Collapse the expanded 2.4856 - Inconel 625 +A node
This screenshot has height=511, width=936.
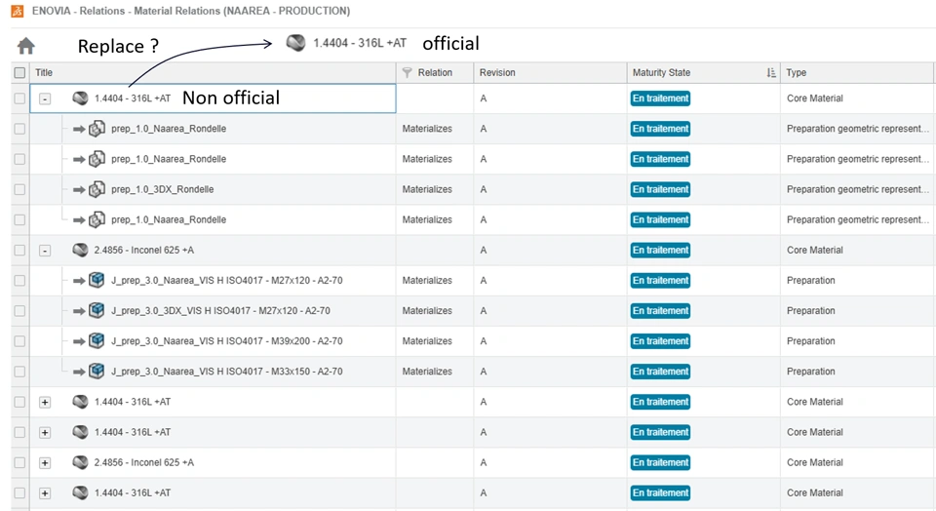(x=45, y=251)
